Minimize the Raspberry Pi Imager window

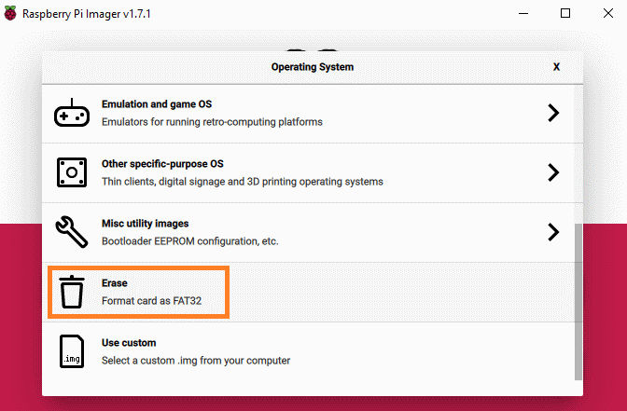(x=523, y=13)
